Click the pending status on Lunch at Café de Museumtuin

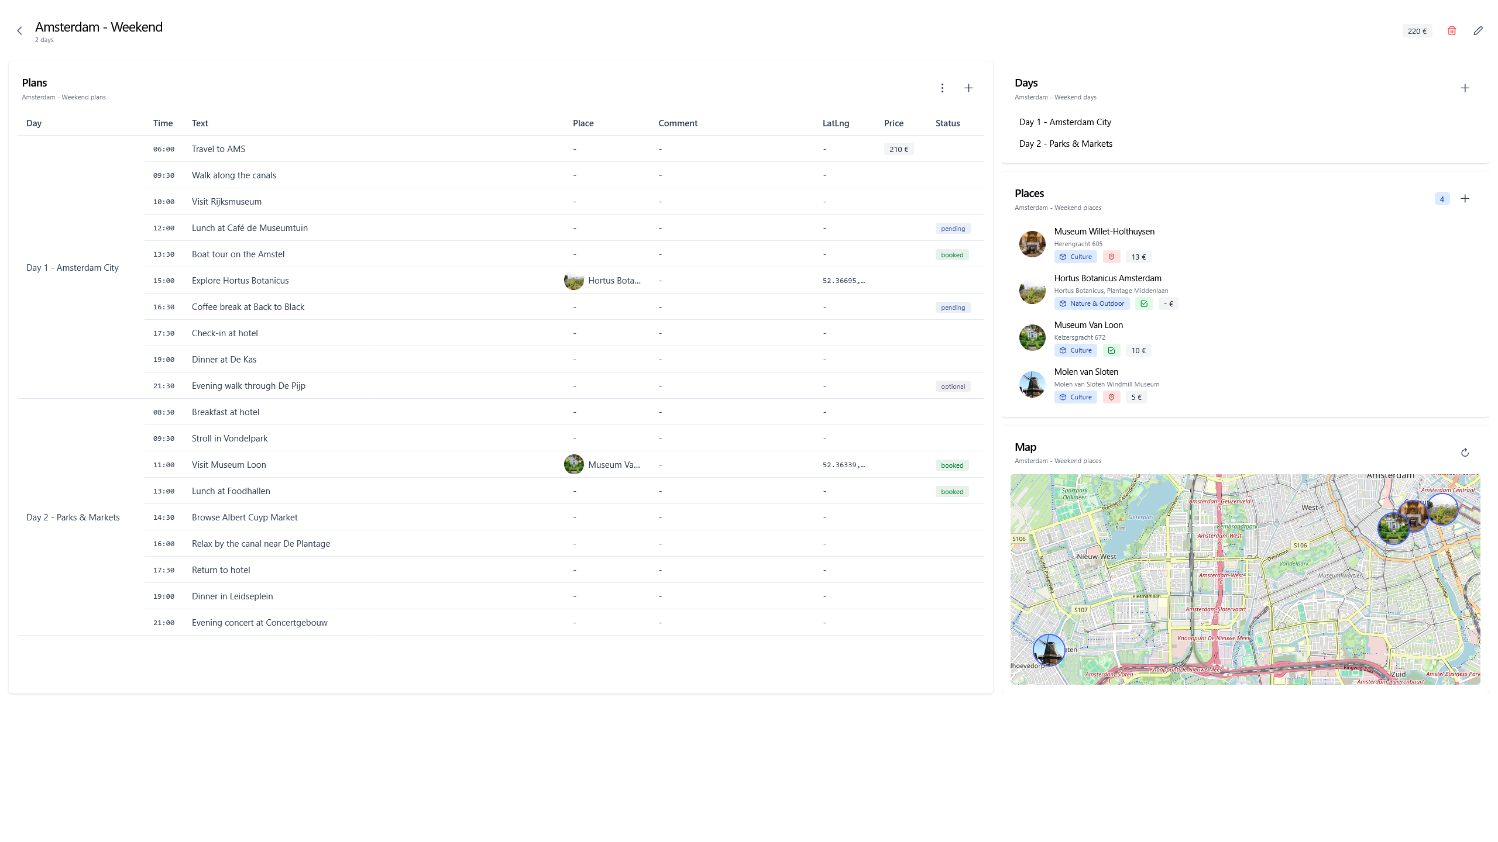click(953, 229)
